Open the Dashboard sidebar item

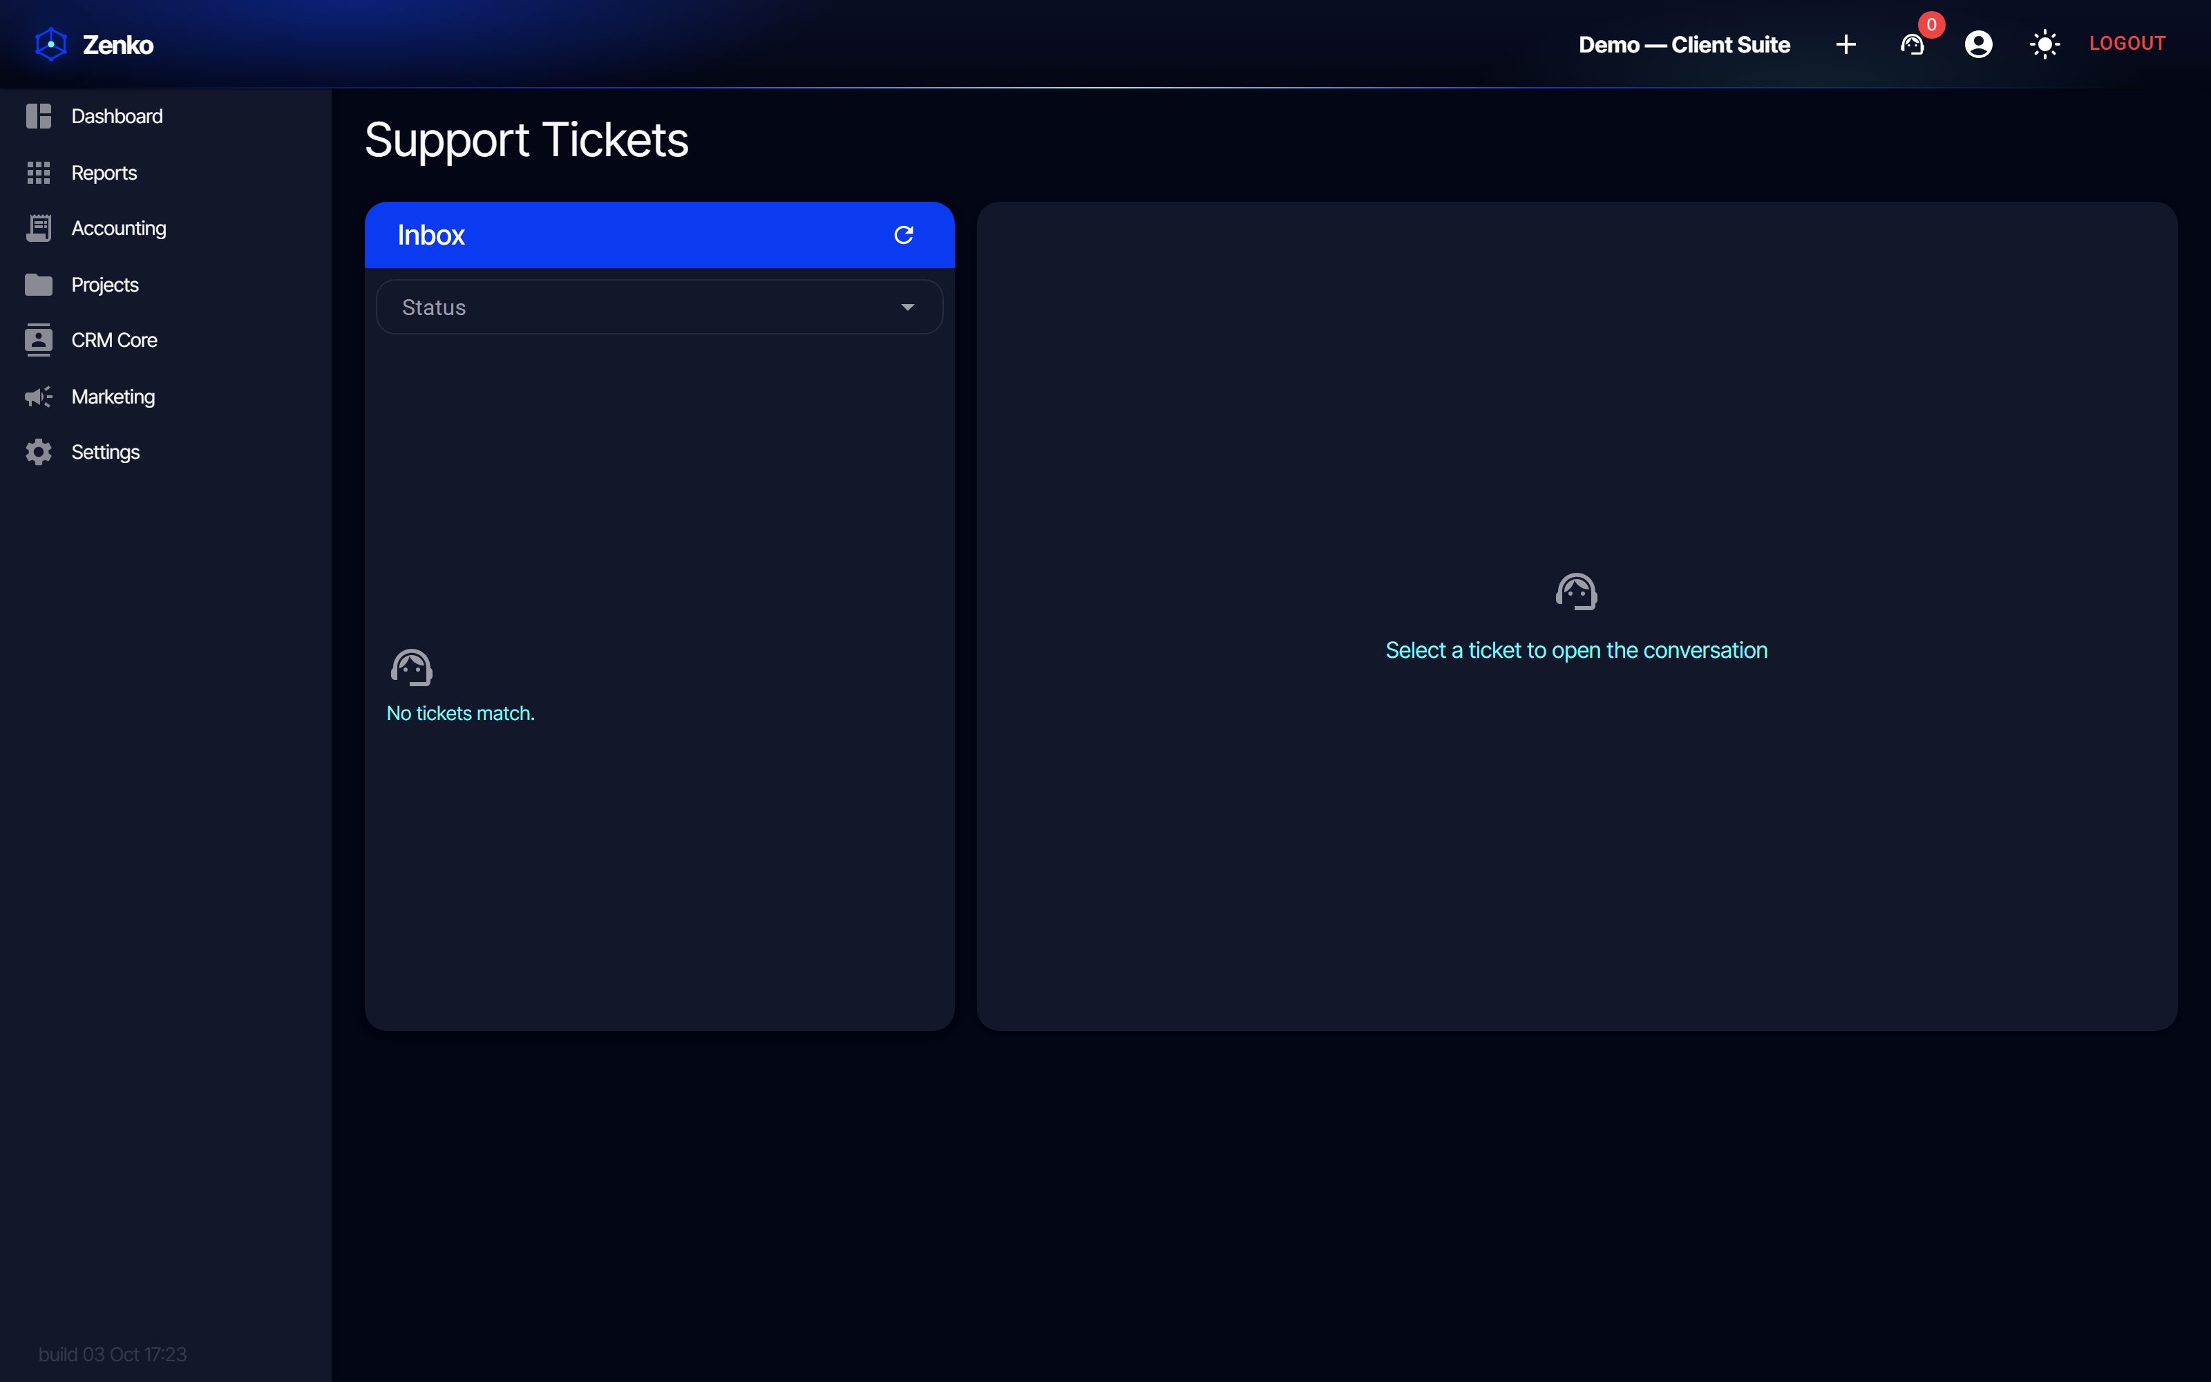[165, 116]
